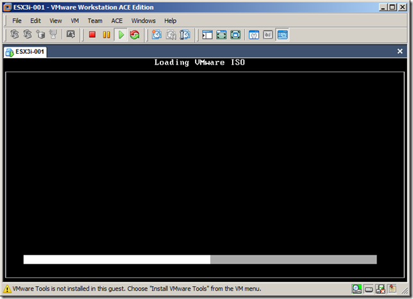
Task: Open the File menu
Action: click(17, 20)
